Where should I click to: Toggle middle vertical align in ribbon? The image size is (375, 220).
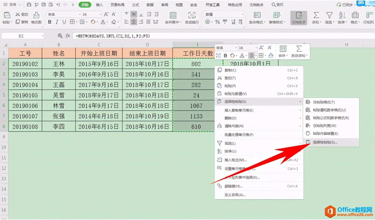[x=134, y=14]
